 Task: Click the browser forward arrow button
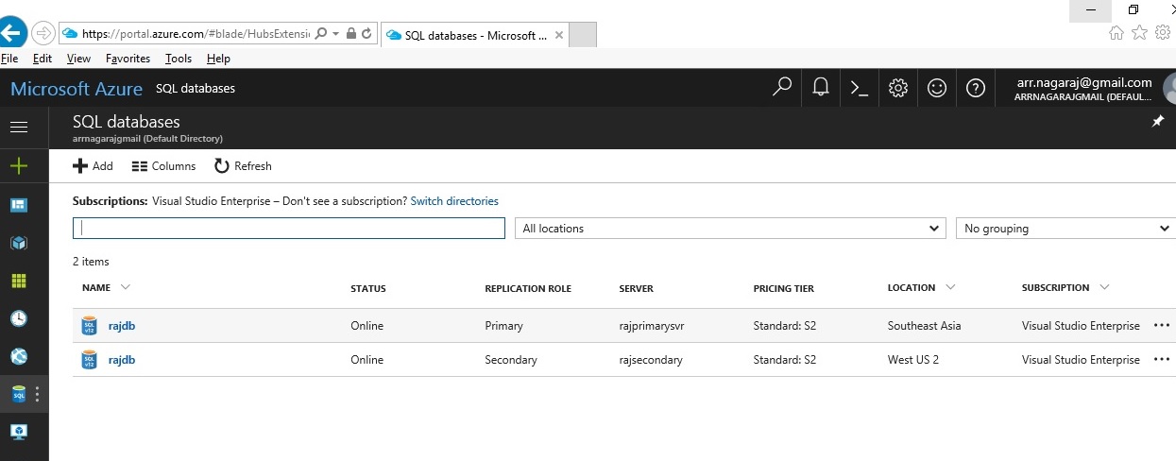tap(43, 33)
